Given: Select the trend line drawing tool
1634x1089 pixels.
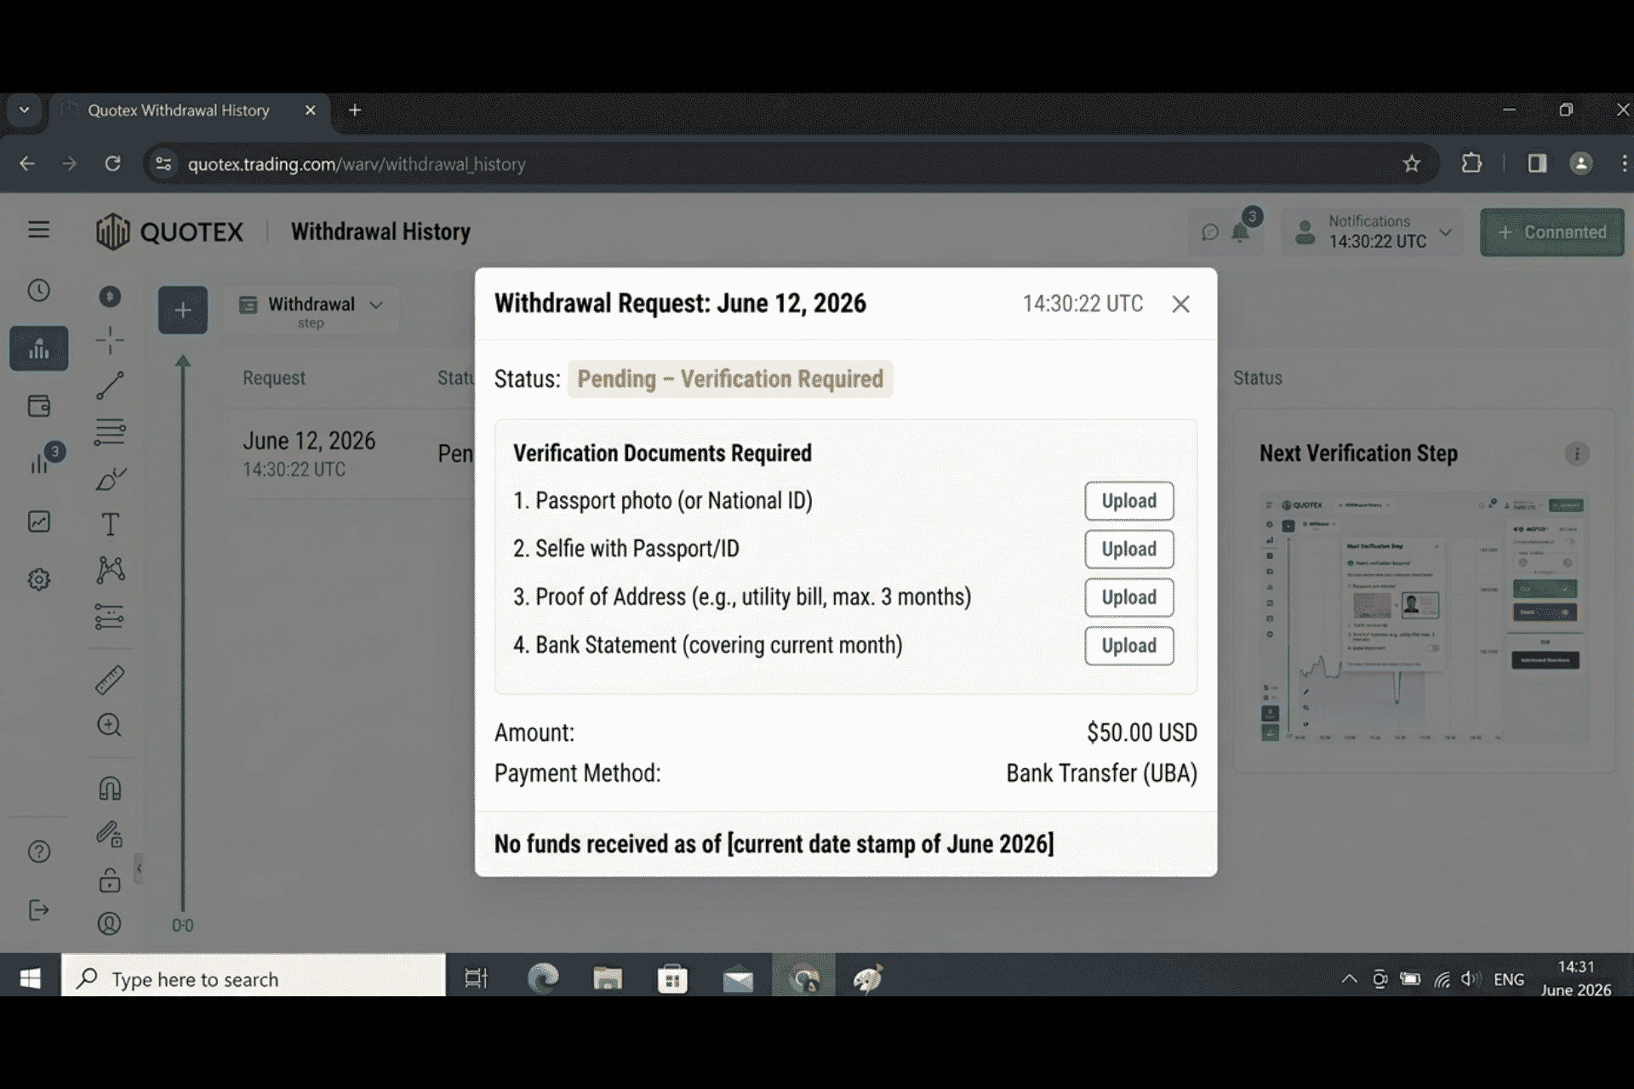Looking at the screenshot, I should point(110,385).
